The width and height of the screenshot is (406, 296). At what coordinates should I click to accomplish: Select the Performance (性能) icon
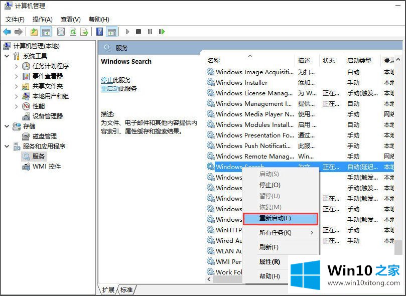coord(26,106)
